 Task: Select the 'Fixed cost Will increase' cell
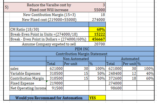point(49,10)
